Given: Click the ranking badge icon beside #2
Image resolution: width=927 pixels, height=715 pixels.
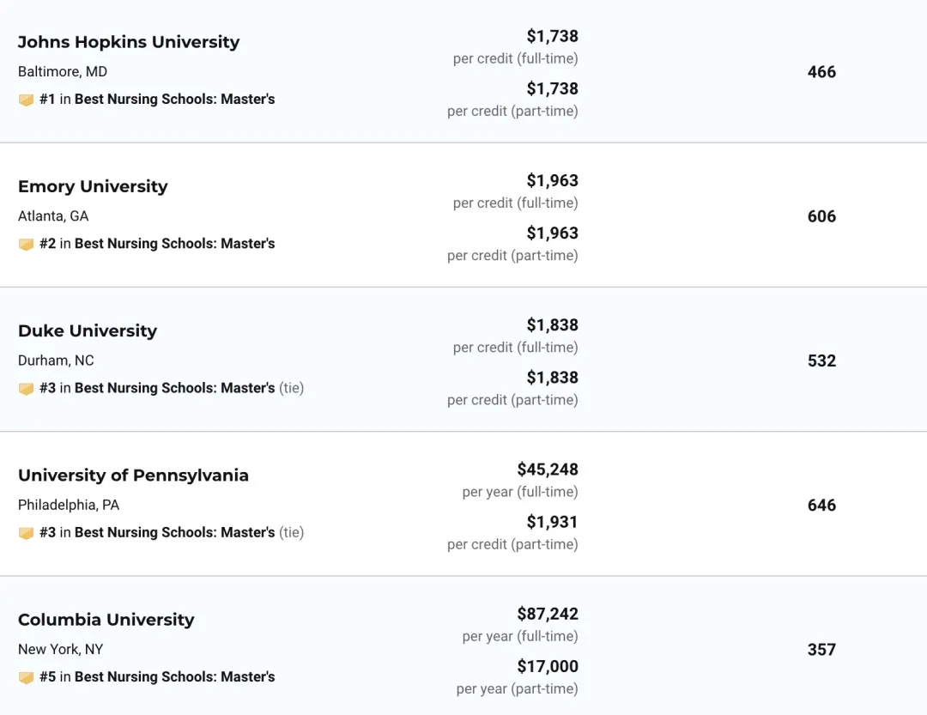Looking at the screenshot, I should pos(26,244).
